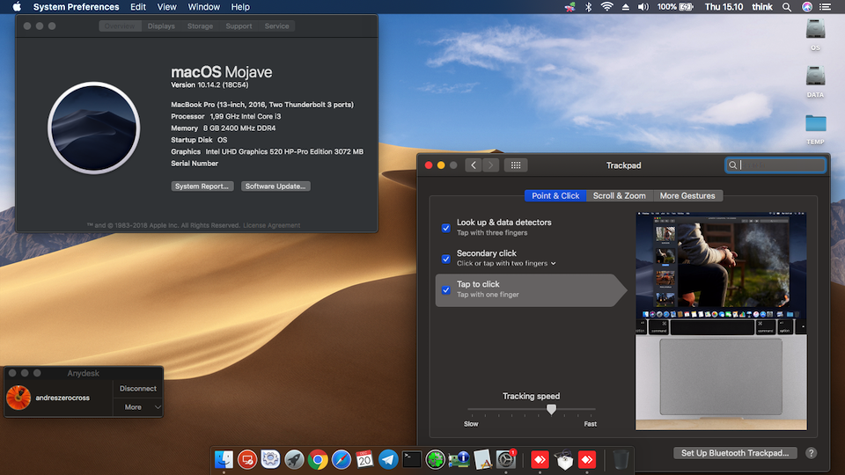Click the crossed-out plane icon in menu bar
The height and width of the screenshot is (475, 845).
pyautogui.click(x=569, y=7)
